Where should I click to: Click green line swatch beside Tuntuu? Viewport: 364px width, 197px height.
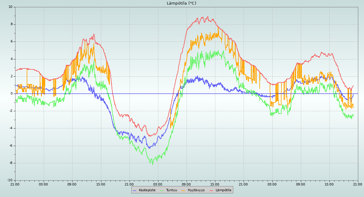[162, 190]
